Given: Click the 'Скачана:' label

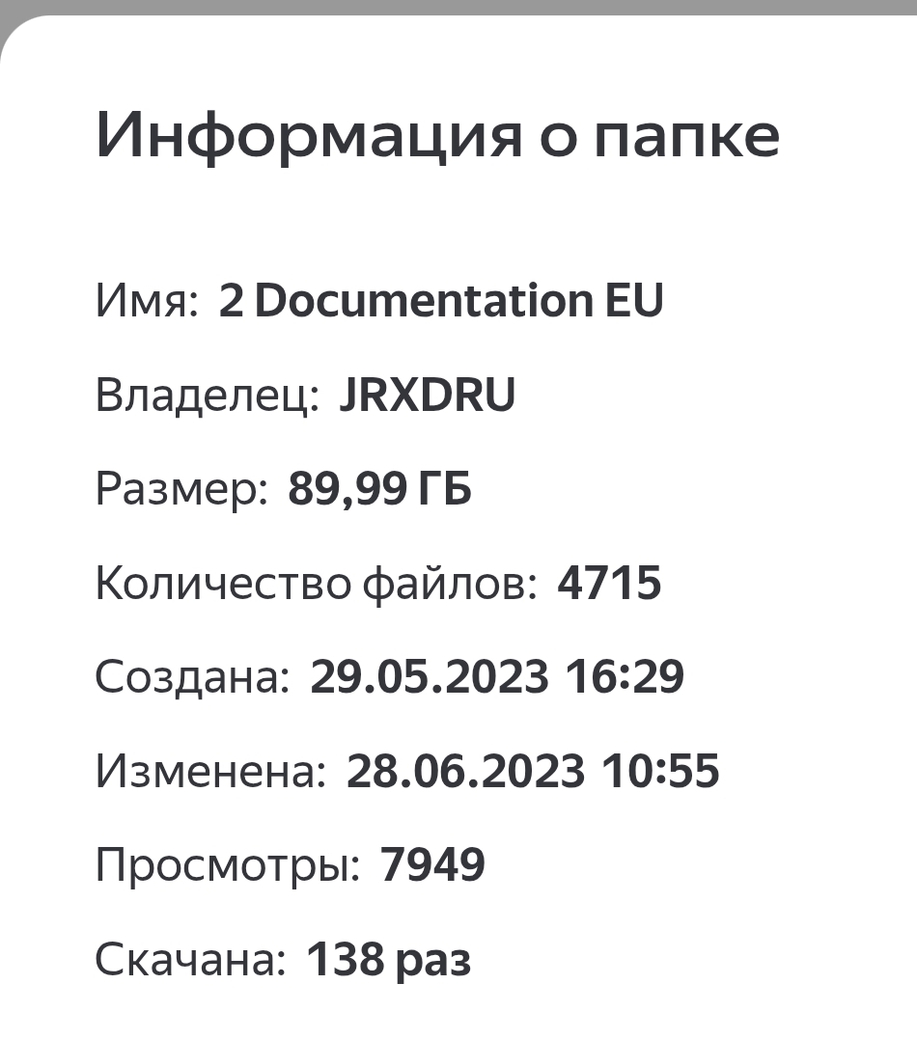Looking at the screenshot, I should click(190, 960).
